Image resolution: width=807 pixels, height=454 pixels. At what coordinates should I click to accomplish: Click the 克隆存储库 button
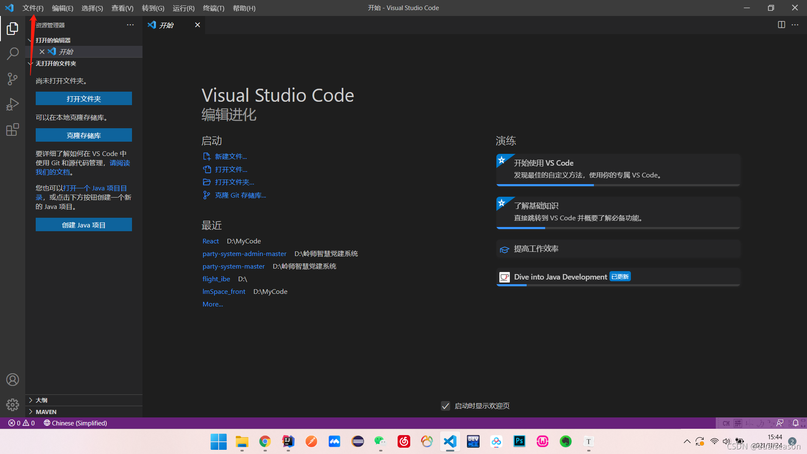click(x=84, y=135)
